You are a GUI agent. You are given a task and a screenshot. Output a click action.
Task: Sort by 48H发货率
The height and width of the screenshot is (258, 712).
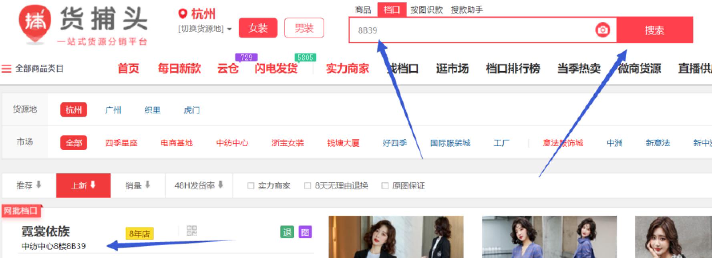click(199, 185)
